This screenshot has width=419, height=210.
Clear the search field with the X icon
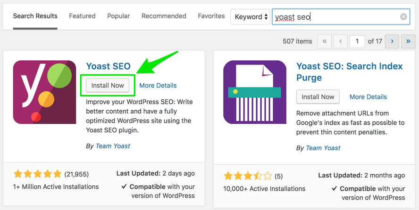tap(403, 17)
